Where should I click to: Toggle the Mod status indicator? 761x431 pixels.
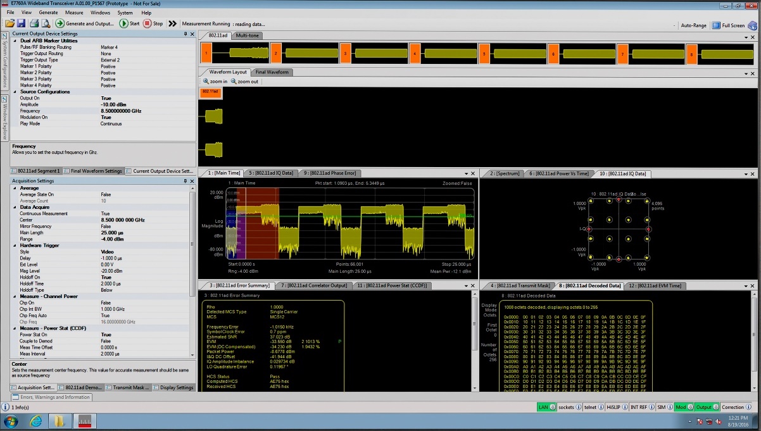684,407
